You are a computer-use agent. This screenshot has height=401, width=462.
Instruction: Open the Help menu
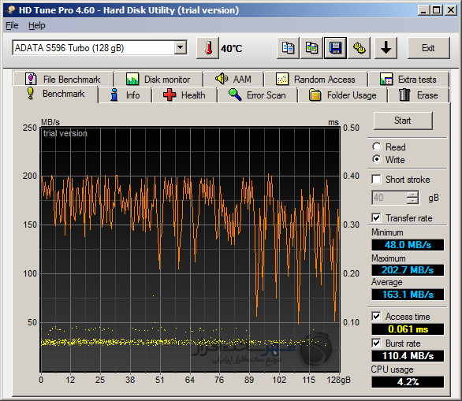[37, 25]
